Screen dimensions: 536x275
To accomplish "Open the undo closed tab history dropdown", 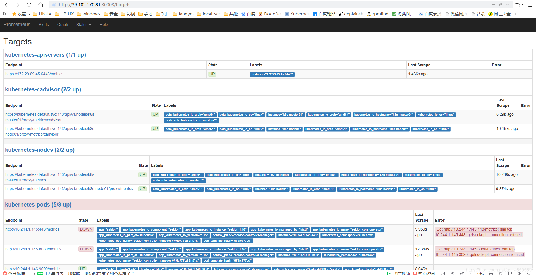I will (522, 5).
